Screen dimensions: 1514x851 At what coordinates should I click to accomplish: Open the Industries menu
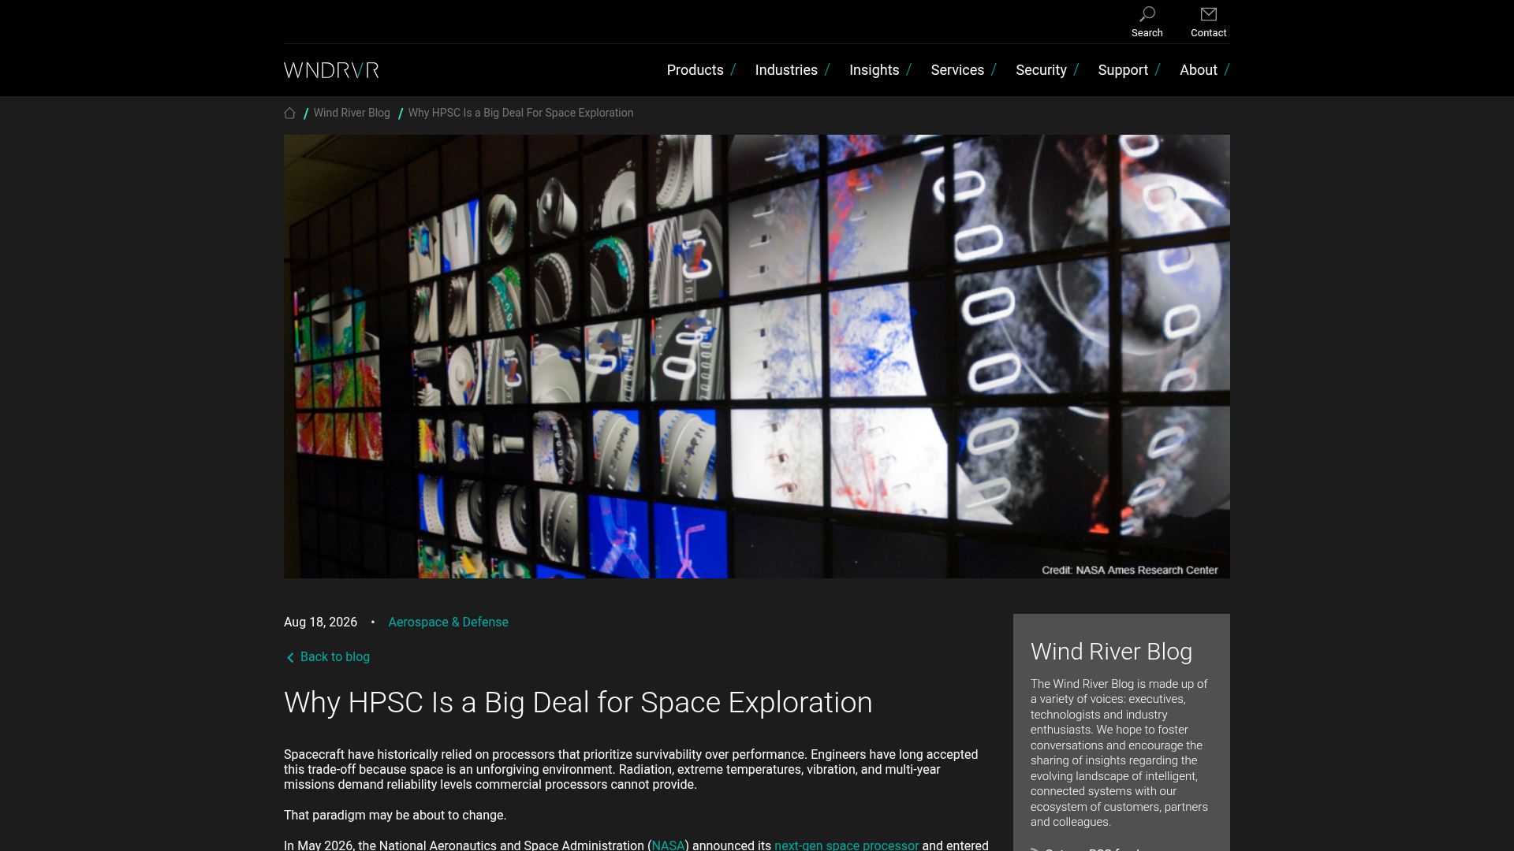(785, 70)
